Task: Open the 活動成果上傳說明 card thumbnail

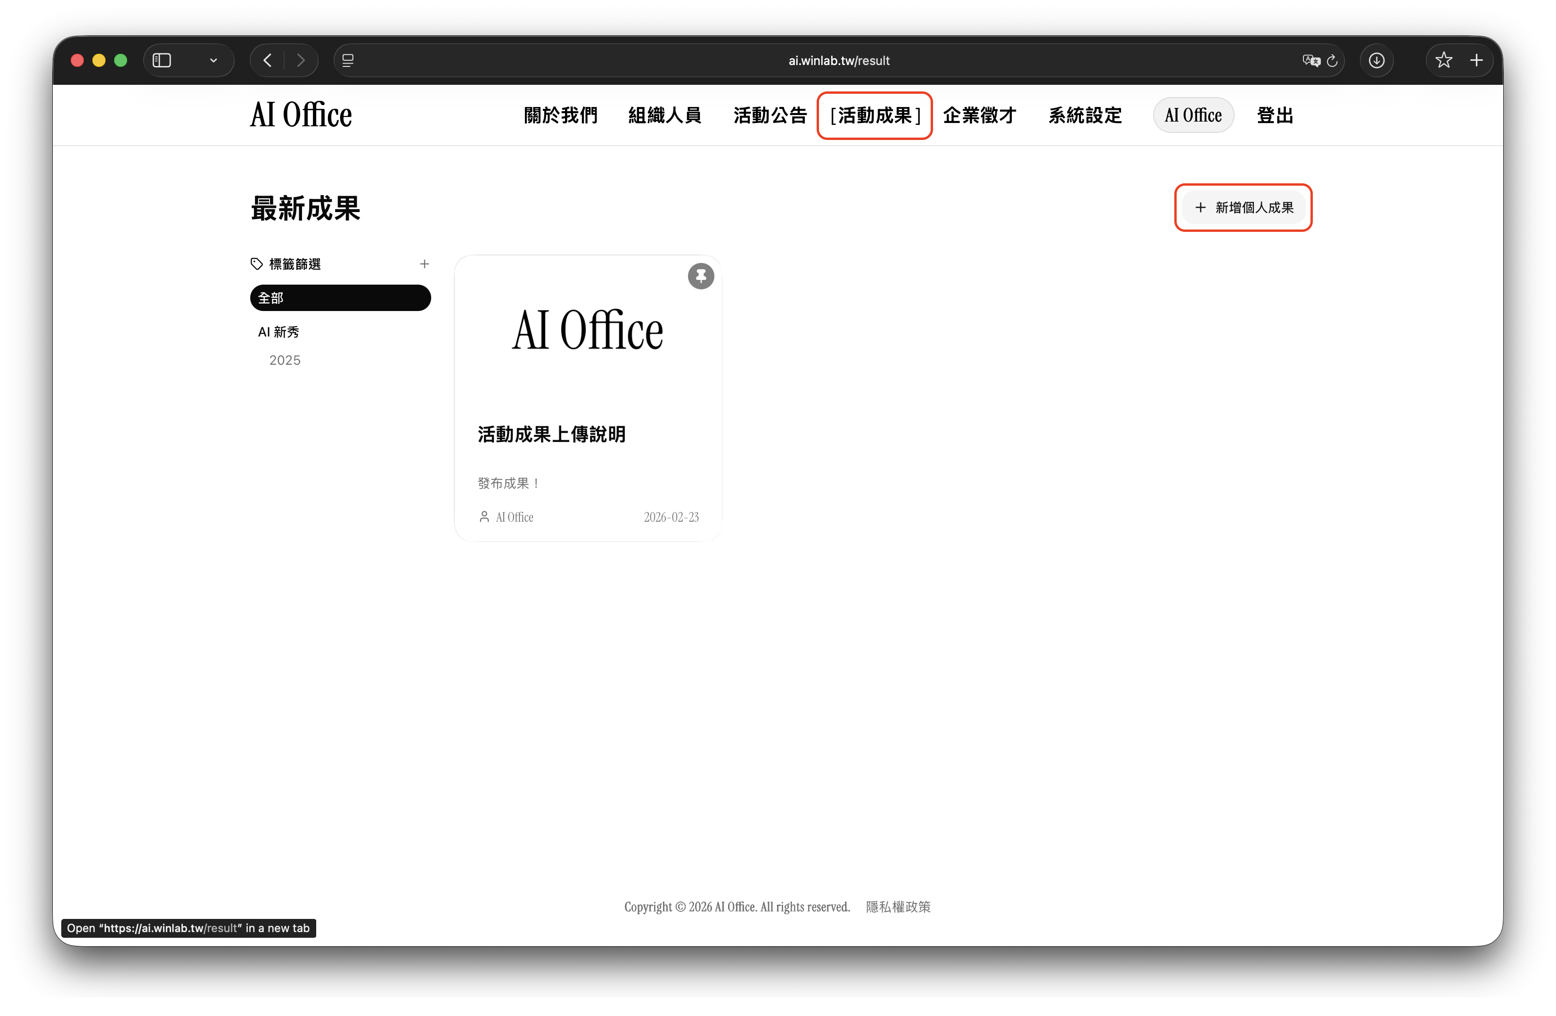Action: tap(587, 330)
